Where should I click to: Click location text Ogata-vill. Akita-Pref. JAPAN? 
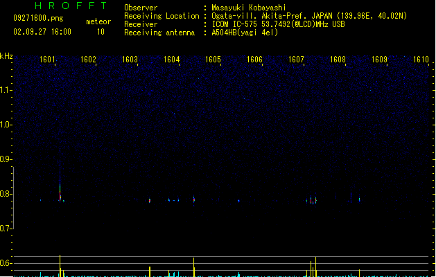click(x=272, y=16)
